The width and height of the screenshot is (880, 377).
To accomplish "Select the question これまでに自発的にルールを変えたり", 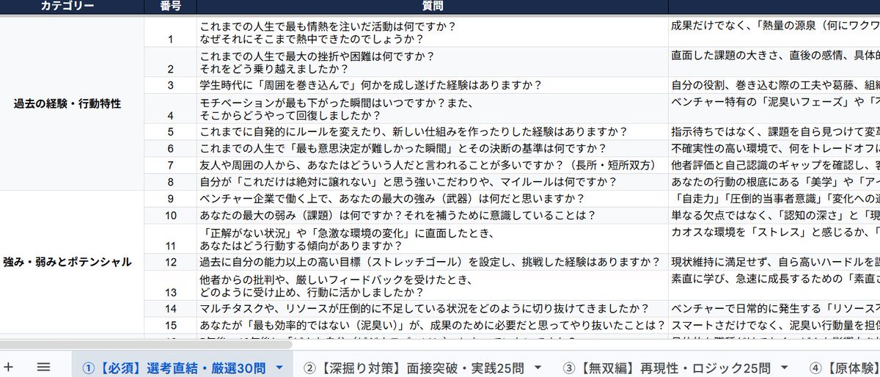I will click(x=432, y=132).
